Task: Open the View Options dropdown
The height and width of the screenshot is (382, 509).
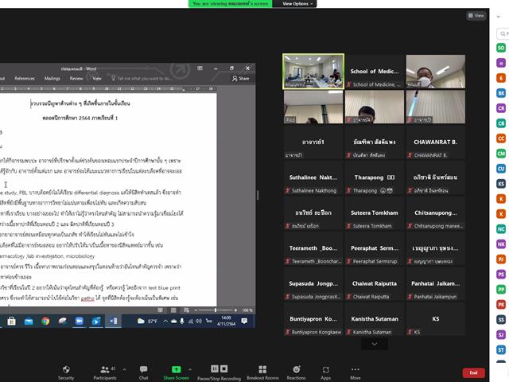Action: pyautogui.click(x=297, y=3)
